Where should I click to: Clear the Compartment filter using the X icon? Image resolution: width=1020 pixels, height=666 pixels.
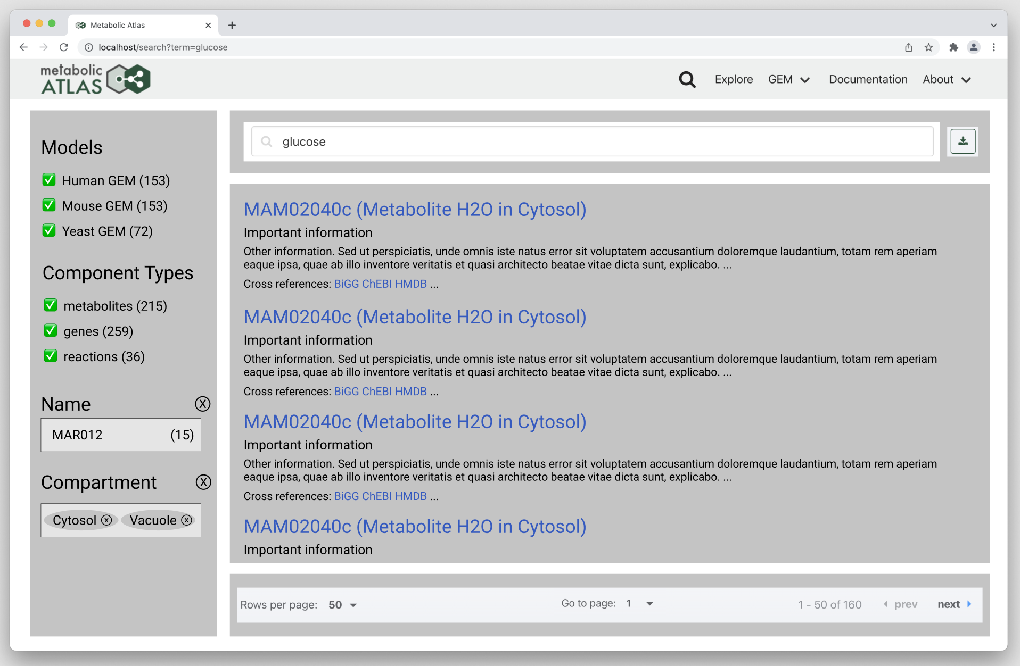pos(203,482)
